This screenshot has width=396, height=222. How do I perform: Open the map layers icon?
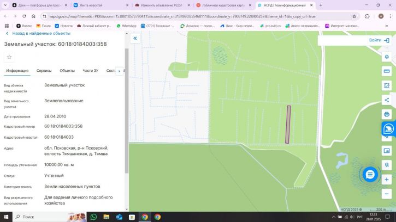tap(387, 57)
